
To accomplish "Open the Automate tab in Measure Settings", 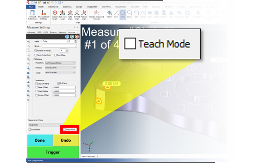I will [x=31, y=32].
